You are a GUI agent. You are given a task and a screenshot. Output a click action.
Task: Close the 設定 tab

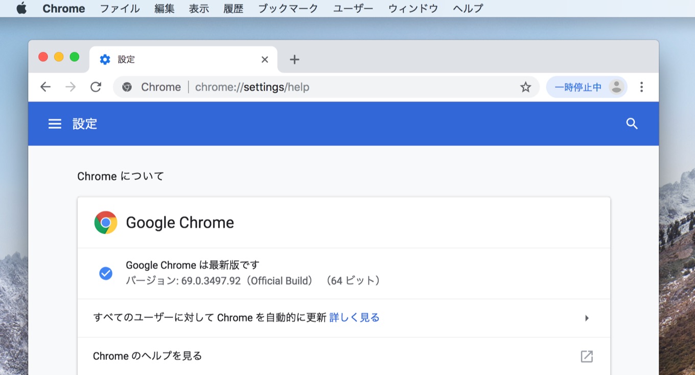265,60
